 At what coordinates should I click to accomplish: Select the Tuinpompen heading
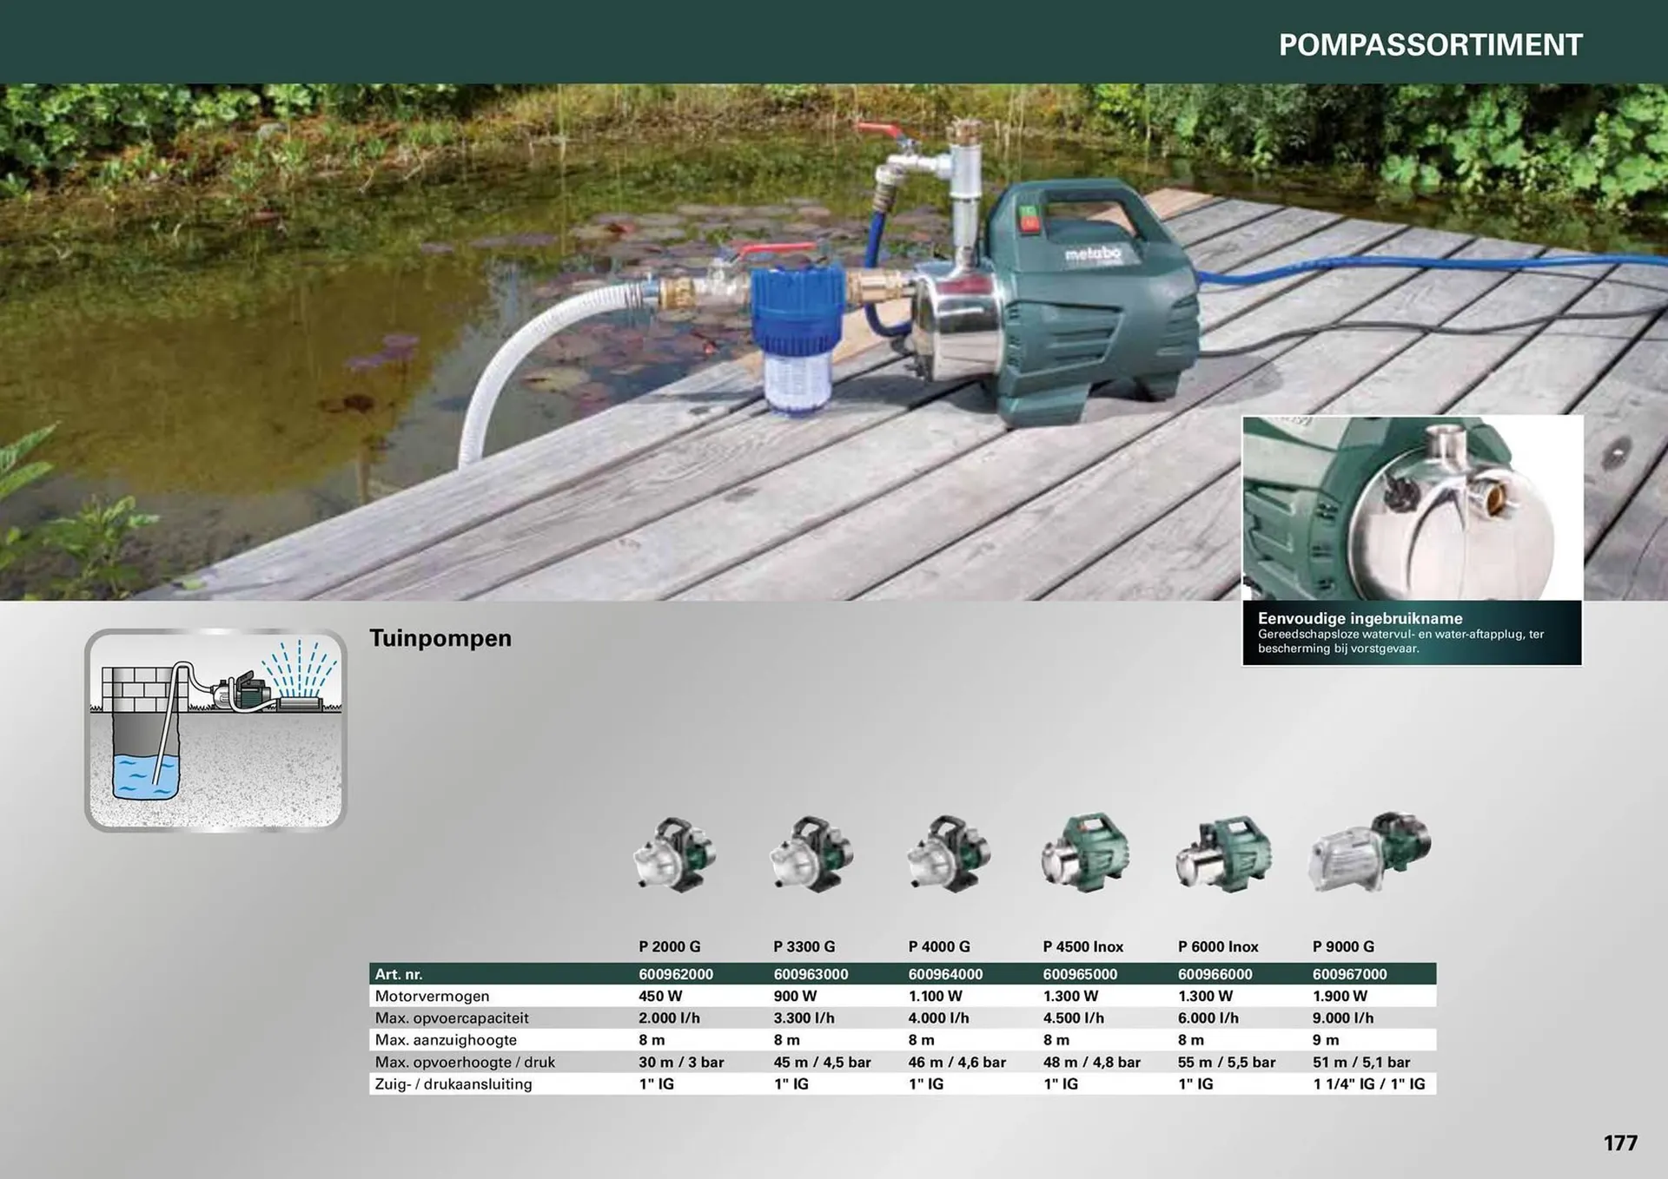point(440,638)
